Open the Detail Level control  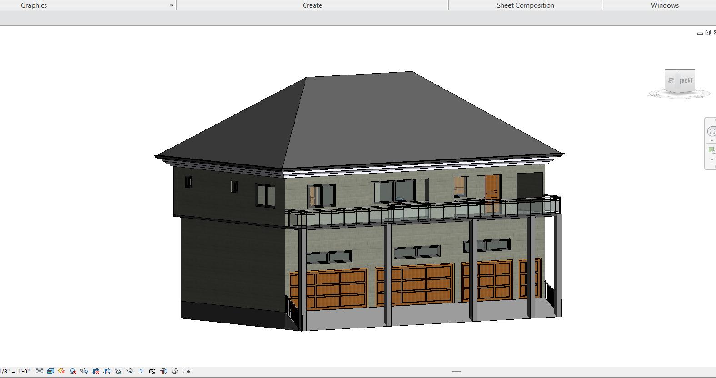coord(40,371)
